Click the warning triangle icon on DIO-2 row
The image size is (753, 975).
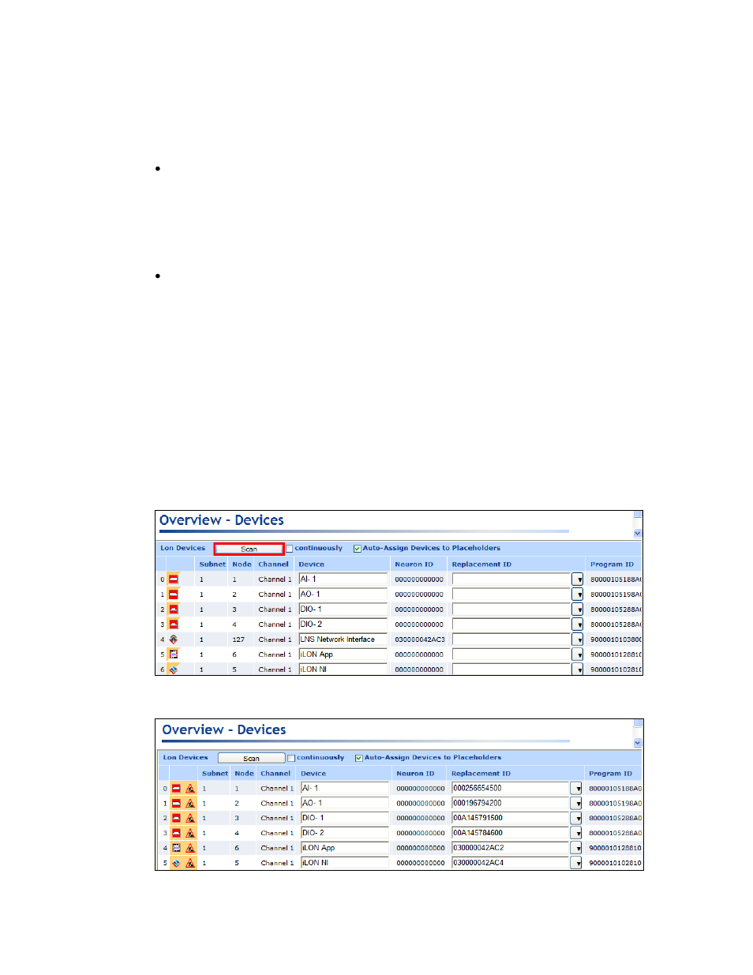coord(190,834)
